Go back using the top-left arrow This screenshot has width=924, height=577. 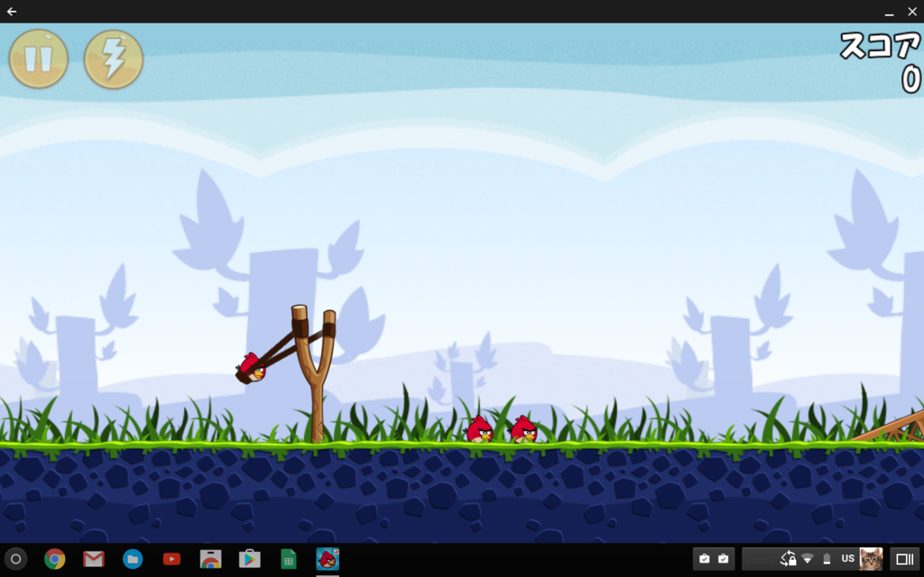tap(11, 11)
